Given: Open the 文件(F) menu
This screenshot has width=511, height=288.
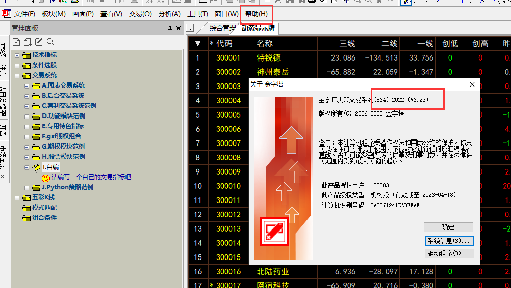Looking at the screenshot, I should pos(24,14).
